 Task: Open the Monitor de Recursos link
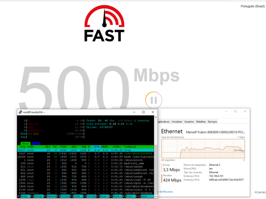click(x=165, y=192)
